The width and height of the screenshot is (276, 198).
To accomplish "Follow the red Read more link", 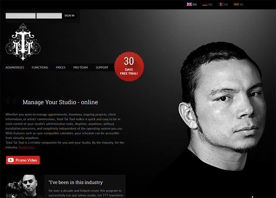I will pos(27,147).
